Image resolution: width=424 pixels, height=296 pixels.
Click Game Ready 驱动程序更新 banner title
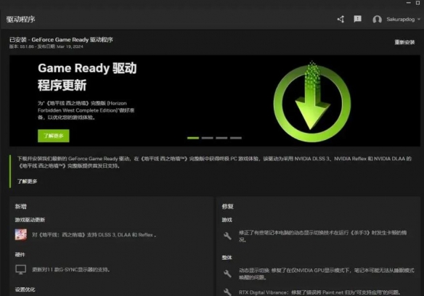point(87,77)
